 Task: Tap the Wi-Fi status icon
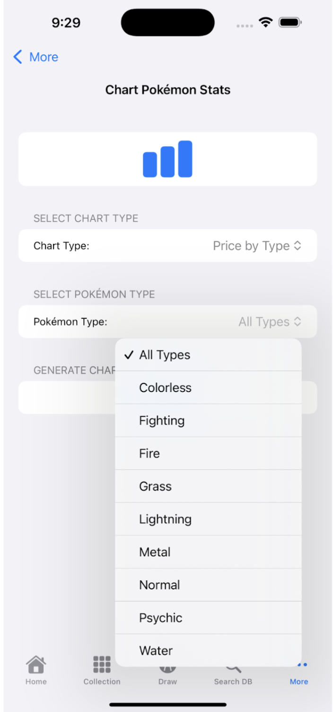coord(266,23)
